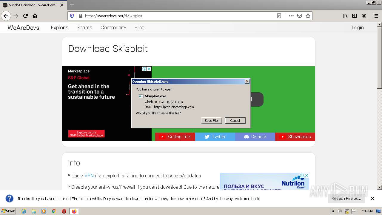
Task: Click the Login link
Action: click(358, 27)
